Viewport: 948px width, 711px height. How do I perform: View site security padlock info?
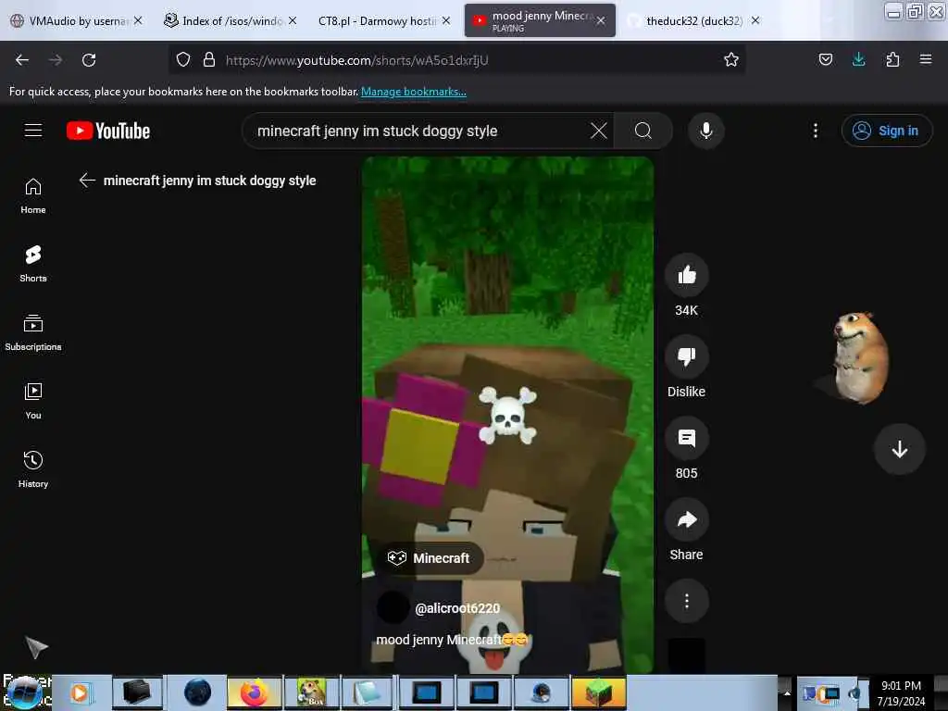pos(209,59)
